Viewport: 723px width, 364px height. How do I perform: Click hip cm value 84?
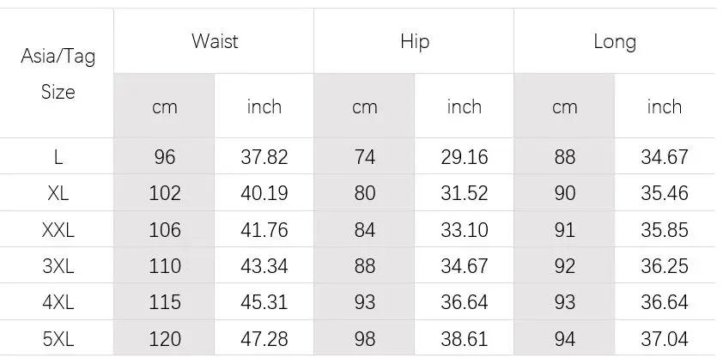pos(365,229)
